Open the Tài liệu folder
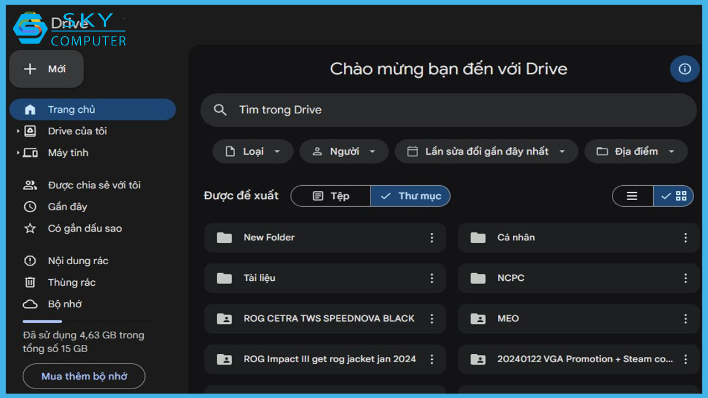Viewport: 708px width, 398px height. [x=325, y=278]
